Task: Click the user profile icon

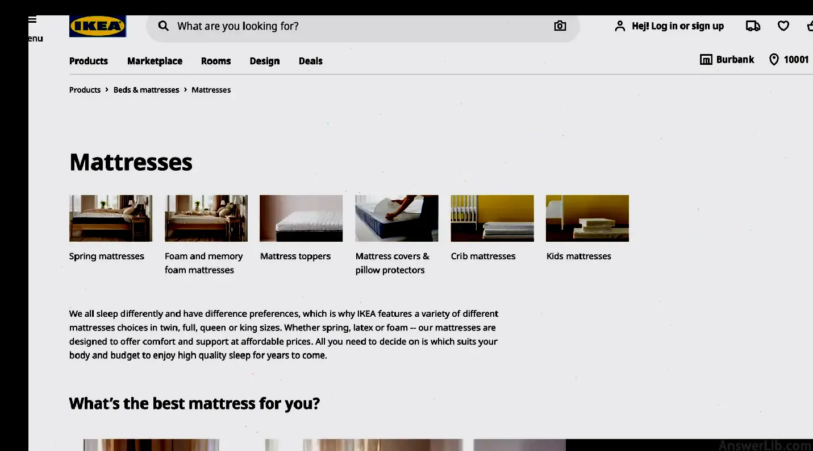Action: [x=620, y=26]
